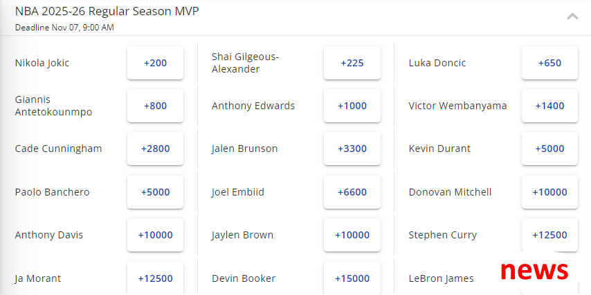Choose Stephen Curry +12500 odds
Image resolution: width=591 pixels, height=295 pixels.
(x=549, y=235)
